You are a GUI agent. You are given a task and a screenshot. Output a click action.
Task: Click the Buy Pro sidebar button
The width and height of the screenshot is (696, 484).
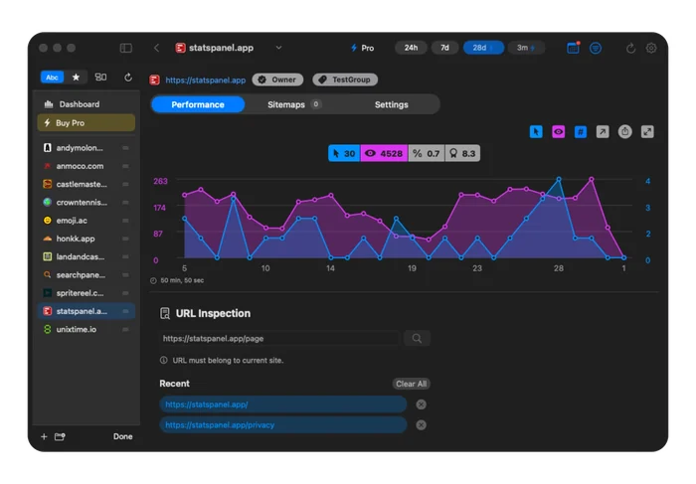point(87,123)
